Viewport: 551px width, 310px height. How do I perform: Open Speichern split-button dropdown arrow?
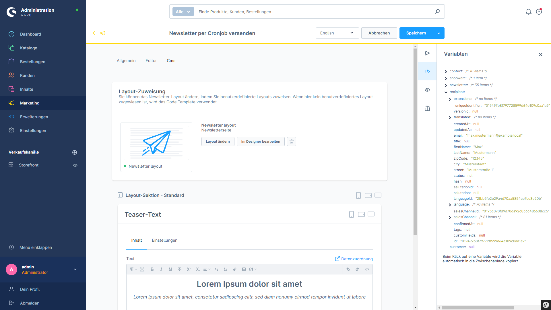coord(439,33)
